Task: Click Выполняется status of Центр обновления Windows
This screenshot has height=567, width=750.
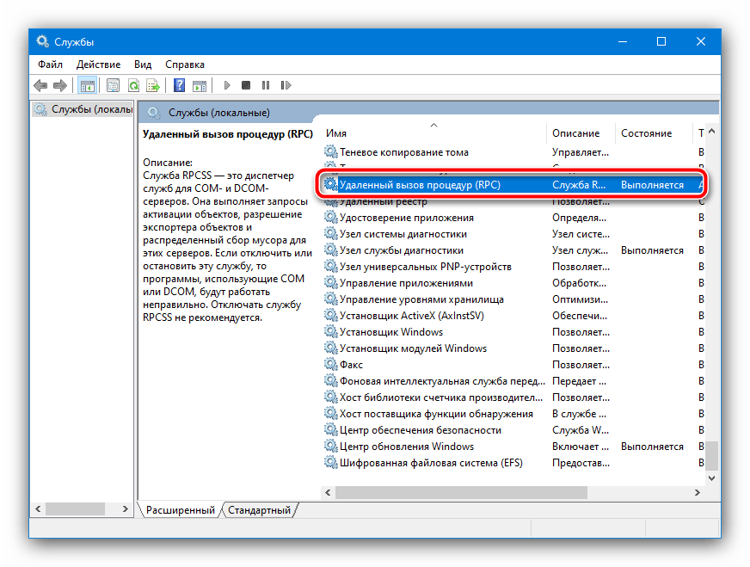Action: point(652,447)
